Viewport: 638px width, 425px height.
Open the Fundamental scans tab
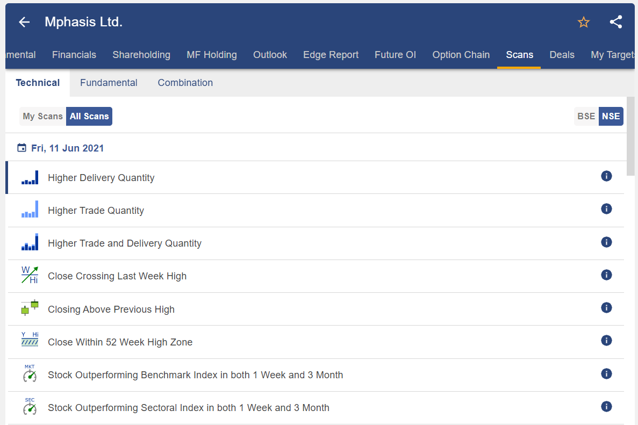coord(109,83)
